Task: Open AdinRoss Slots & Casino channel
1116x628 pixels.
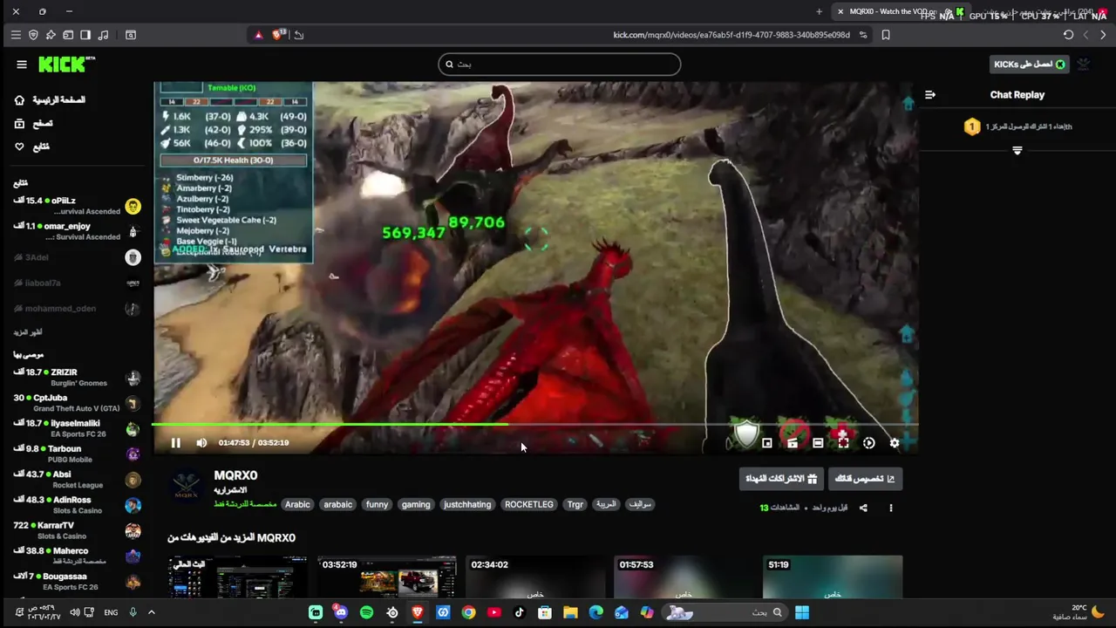Action: coord(77,505)
